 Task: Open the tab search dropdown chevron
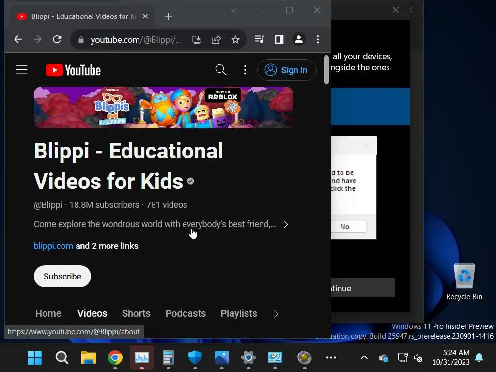(x=234, y=10)
